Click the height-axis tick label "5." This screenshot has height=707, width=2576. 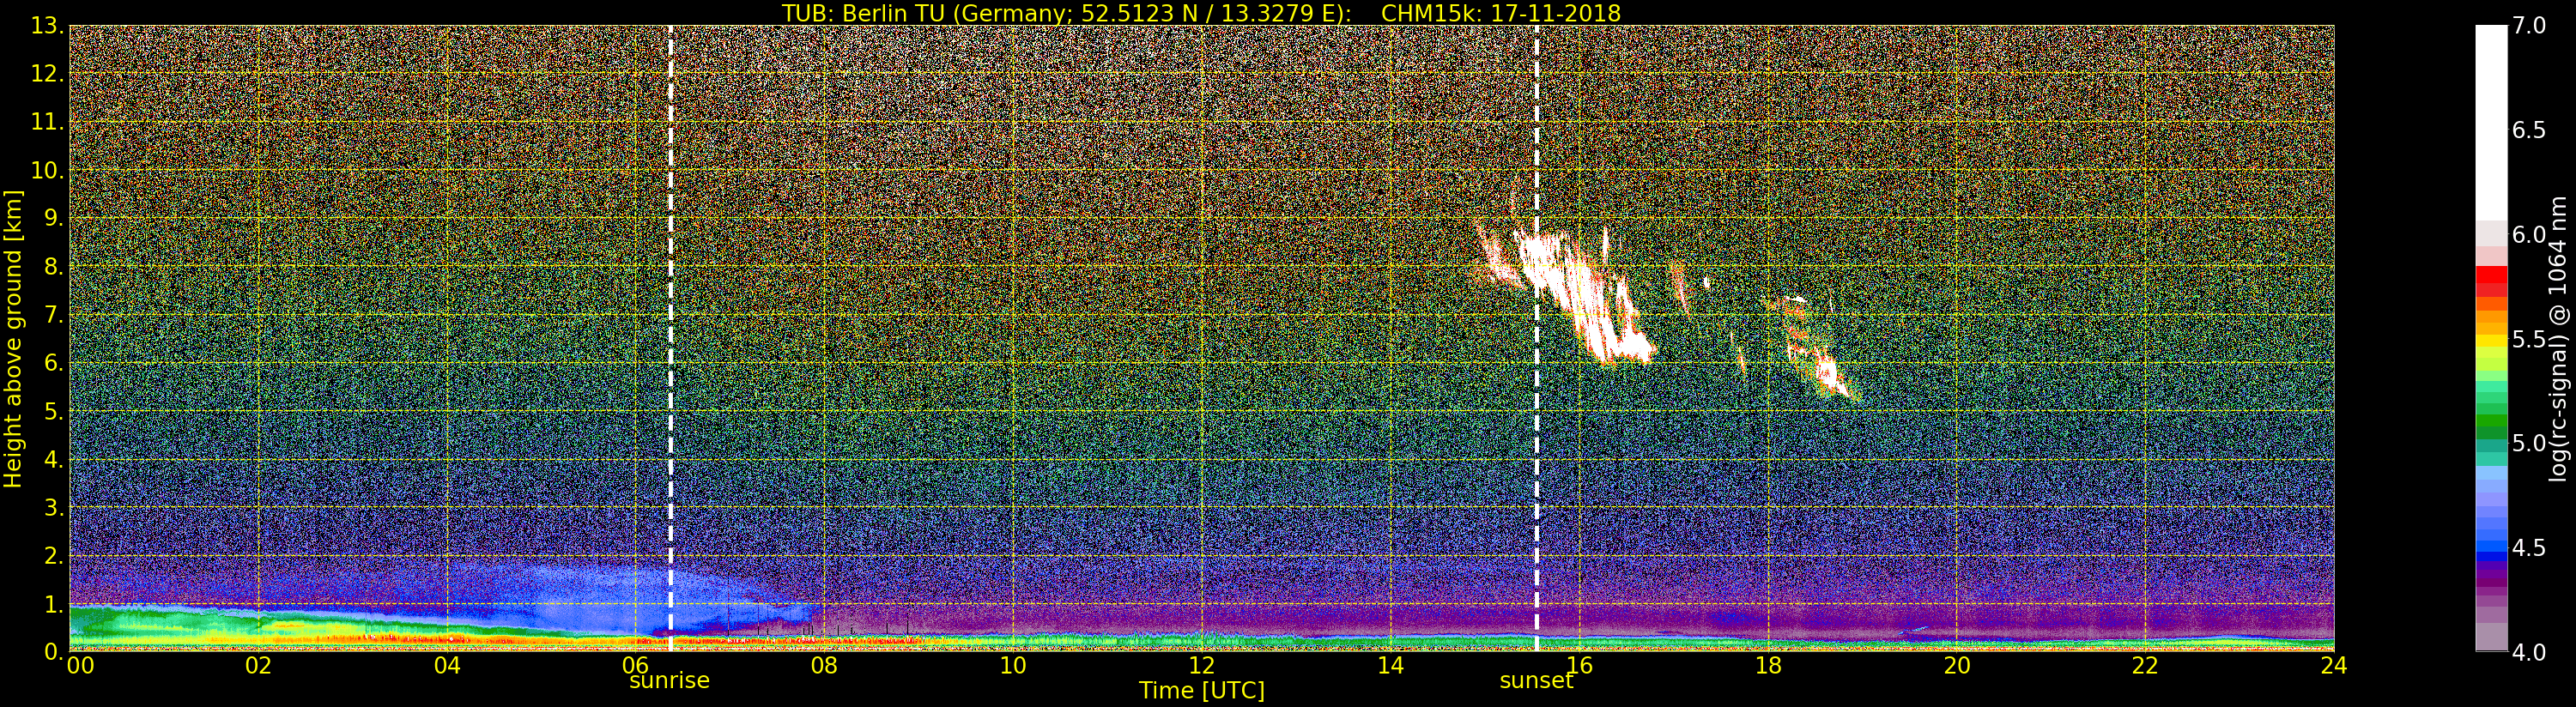click(x=54, y=411)
